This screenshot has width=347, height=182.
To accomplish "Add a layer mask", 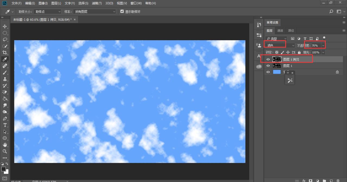I will [x=310, y=181].
